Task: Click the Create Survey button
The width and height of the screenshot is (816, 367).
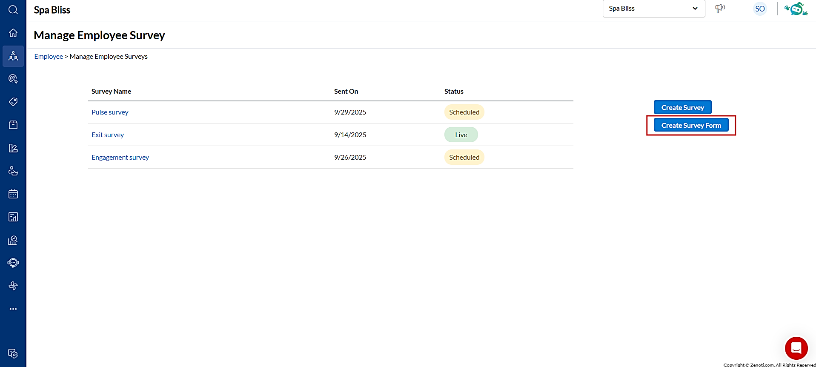Action: (682, 107)
